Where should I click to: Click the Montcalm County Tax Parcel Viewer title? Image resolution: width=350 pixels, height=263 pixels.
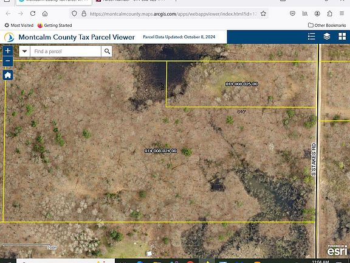point(77,37)
